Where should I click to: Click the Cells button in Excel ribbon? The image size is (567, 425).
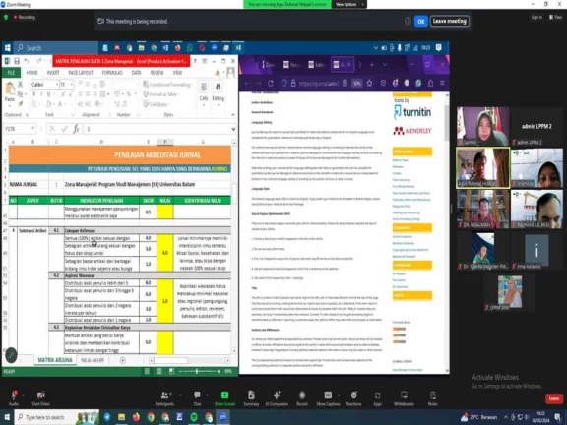click(204, 91)
